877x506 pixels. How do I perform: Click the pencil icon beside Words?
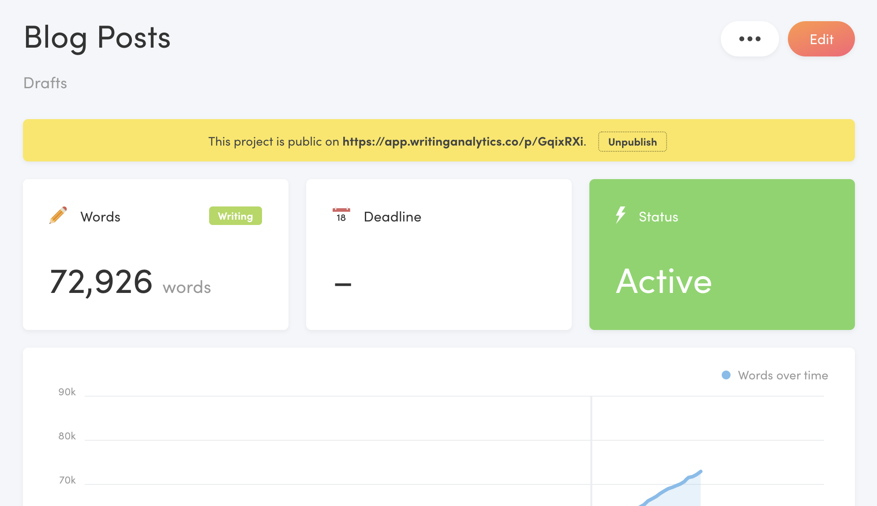point(58,215)
